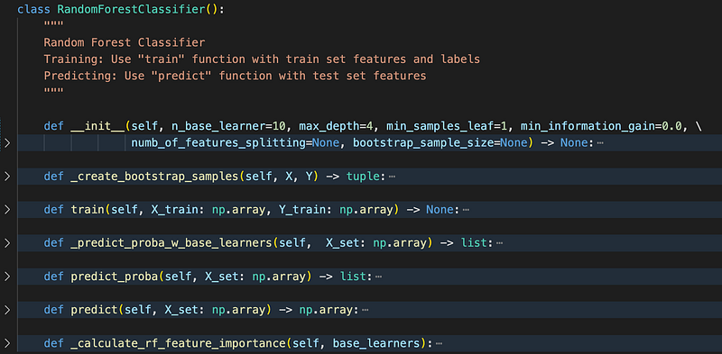The width and height of the screenshot is (722, 354).
Task: Click the numb_of_features_splitting parameter text
Action: (218, 143)
